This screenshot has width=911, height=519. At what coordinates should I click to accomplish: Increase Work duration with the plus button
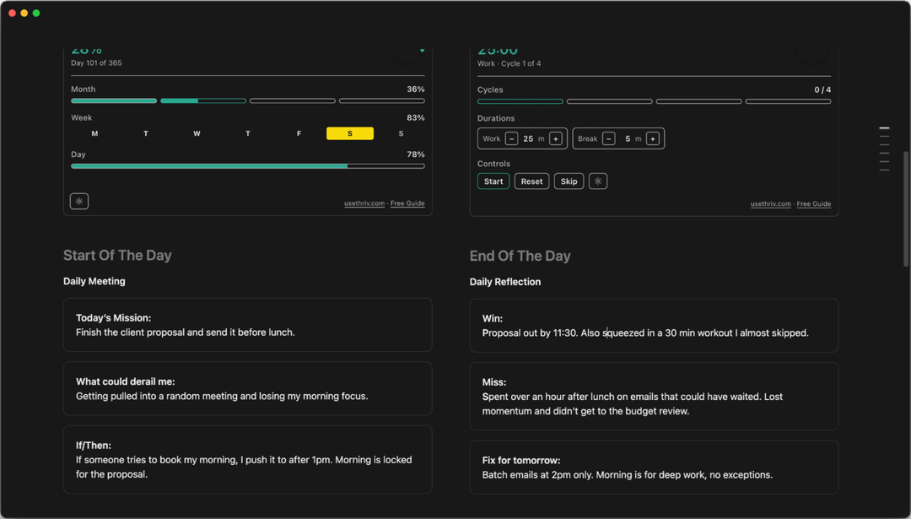[x=556, y=138]
